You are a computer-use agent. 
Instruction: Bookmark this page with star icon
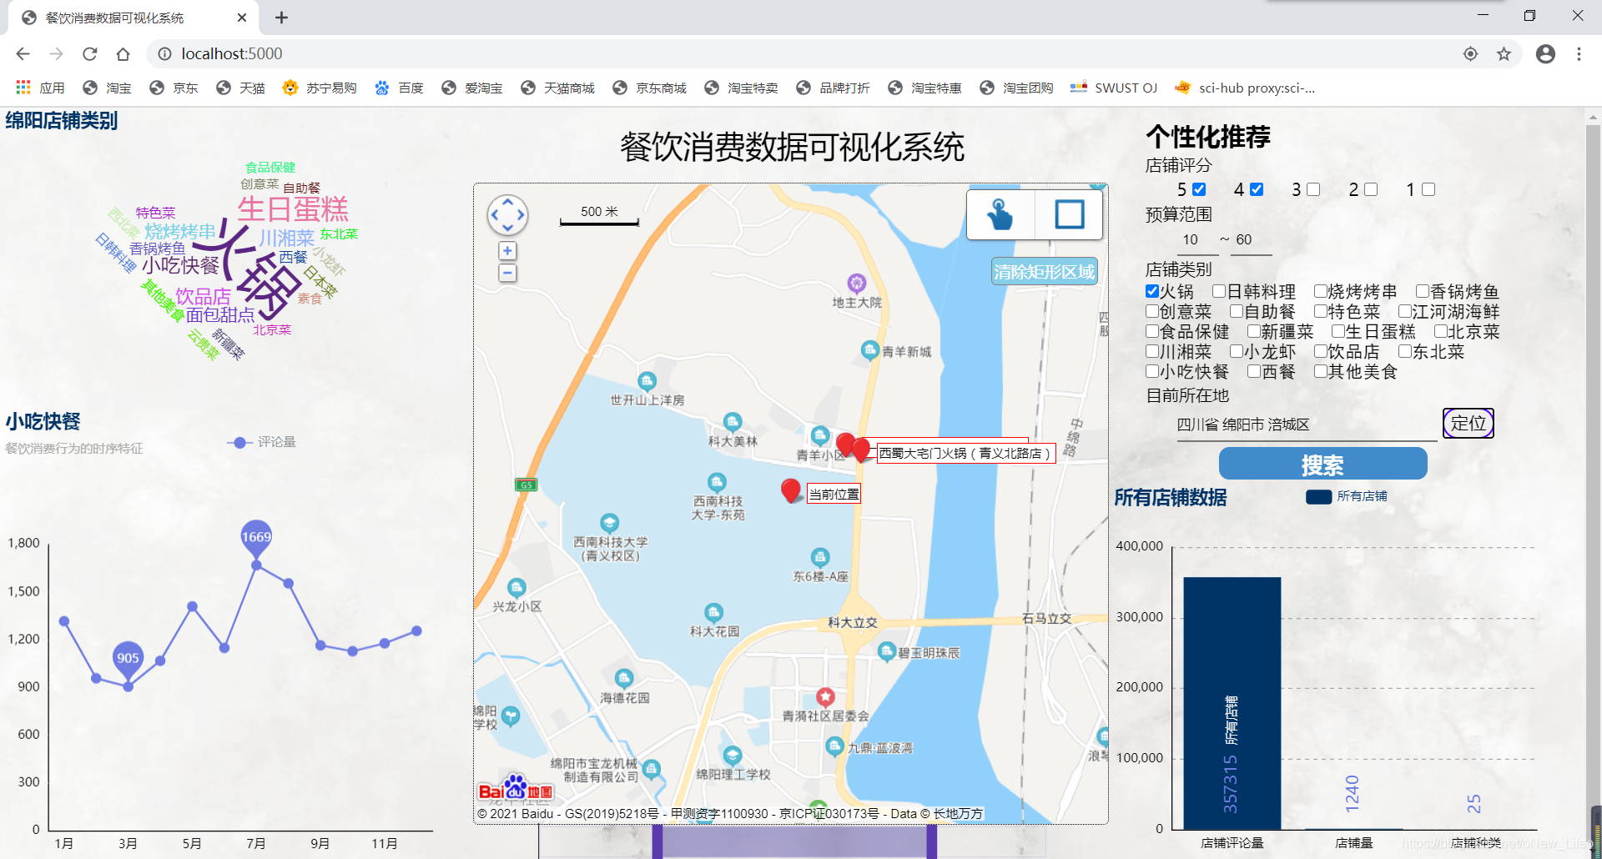click(1504, 54)
